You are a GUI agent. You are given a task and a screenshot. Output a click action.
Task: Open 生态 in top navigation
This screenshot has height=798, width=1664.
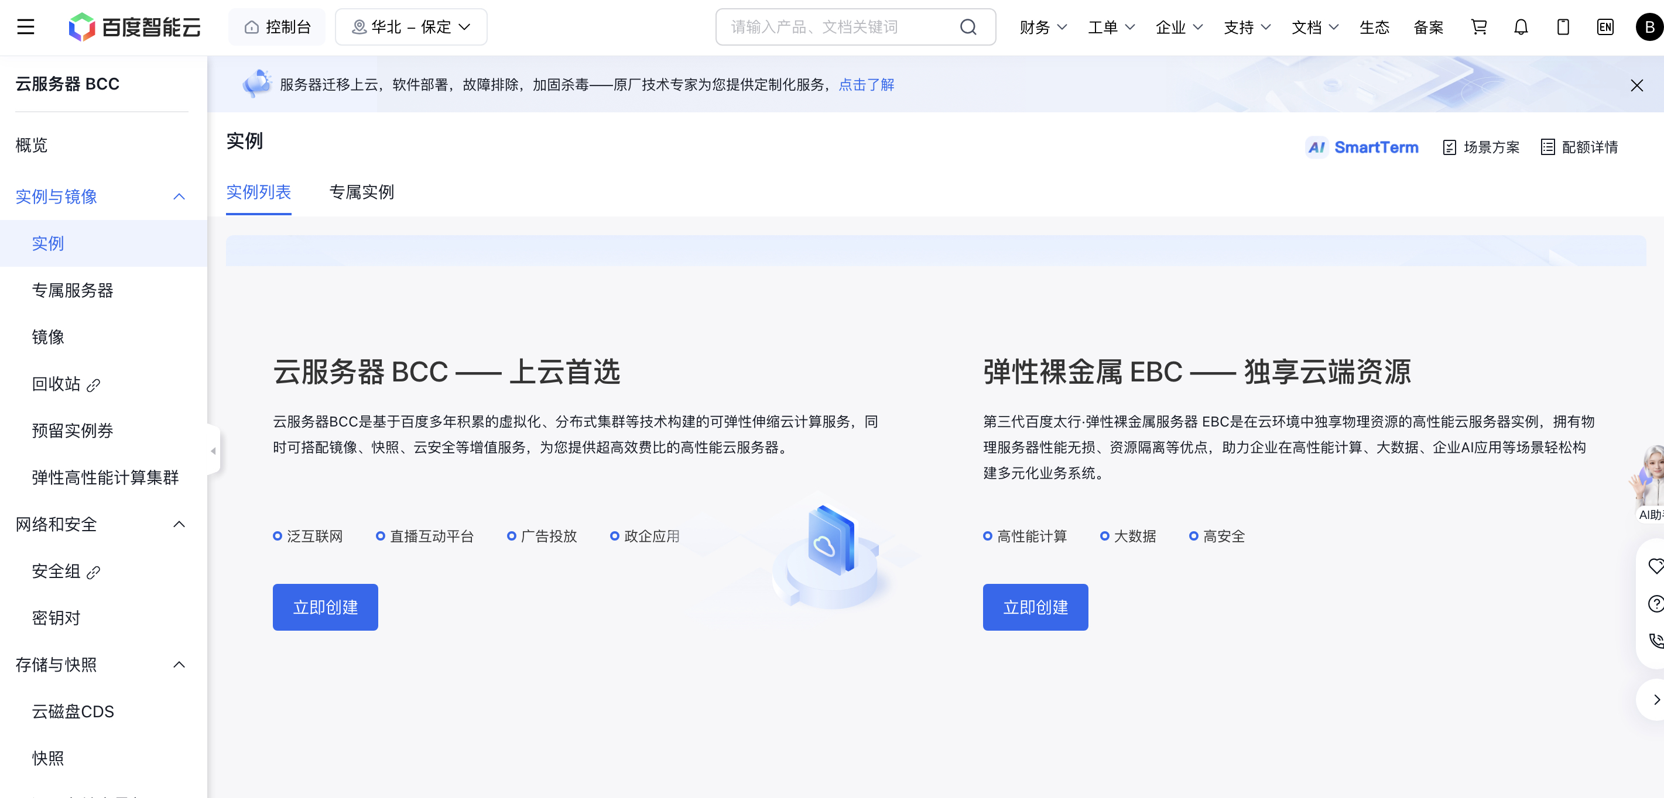[1374, 27]
